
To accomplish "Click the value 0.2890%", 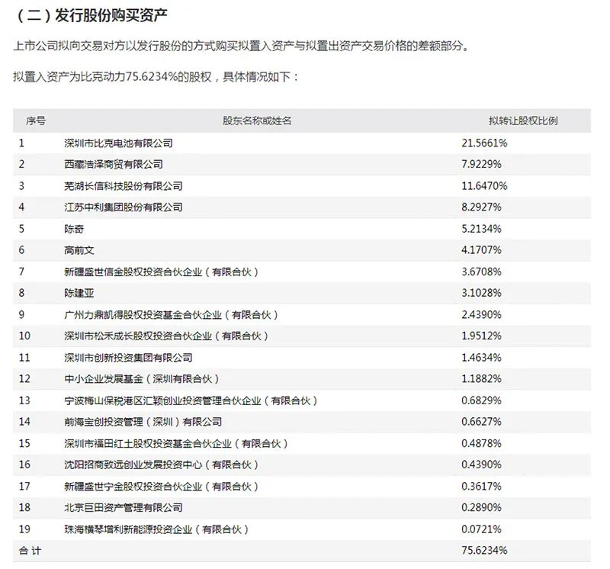I will point(481,507).
